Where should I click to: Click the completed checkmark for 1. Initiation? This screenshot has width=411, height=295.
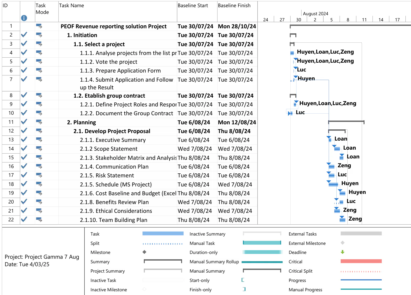pyautogui.click(x=24, y=35)
